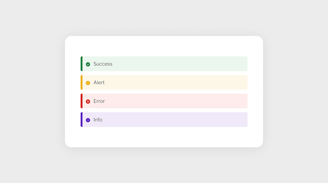Click the gray backdrop below the white card
328x183 pixels.
coord(164,165)
